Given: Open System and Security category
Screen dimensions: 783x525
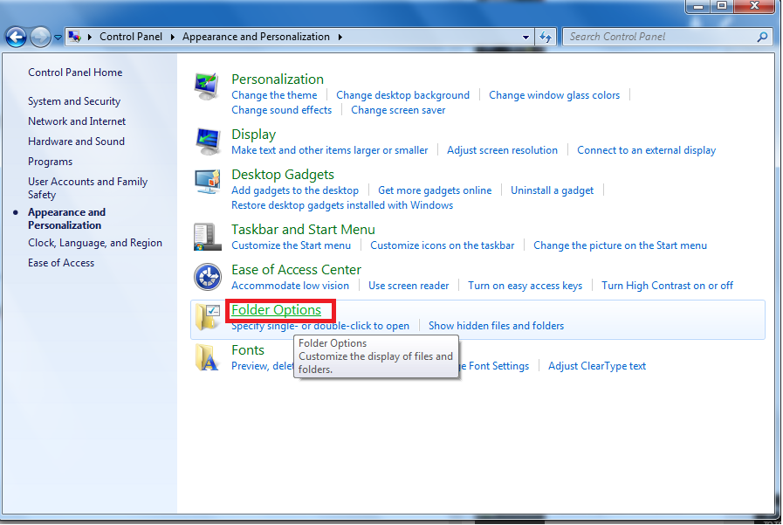Looking at the screenshot, I should [x=74, y=101].
